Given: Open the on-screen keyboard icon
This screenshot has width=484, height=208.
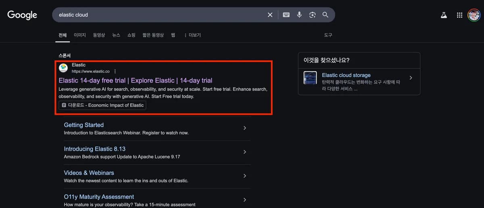Looking at the screenshot, I should [x=286, y=15].
